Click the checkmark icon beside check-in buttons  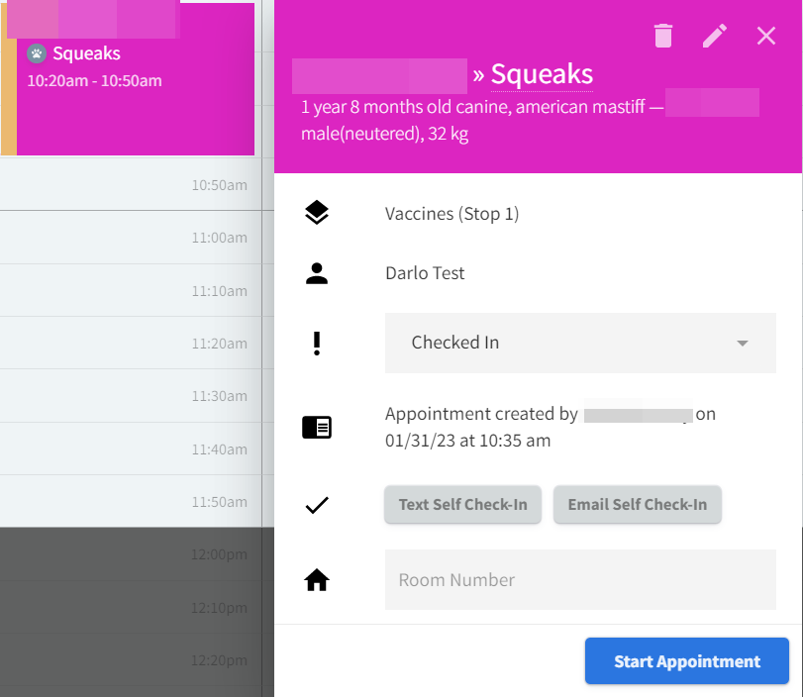(317, 505)
